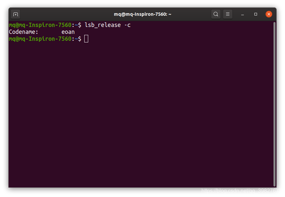Close the terminal window
Screen dimensions: 285x197
[x=269, y=14]
